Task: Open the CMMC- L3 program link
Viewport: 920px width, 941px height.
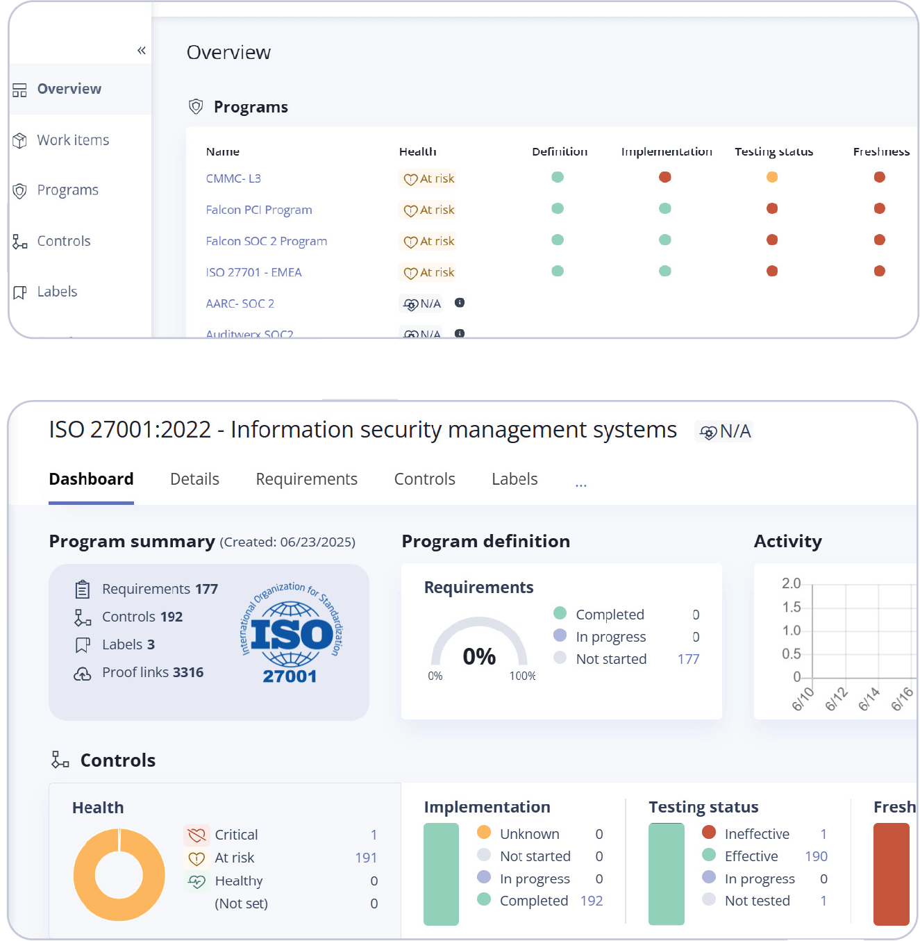Action: (233, 178)
